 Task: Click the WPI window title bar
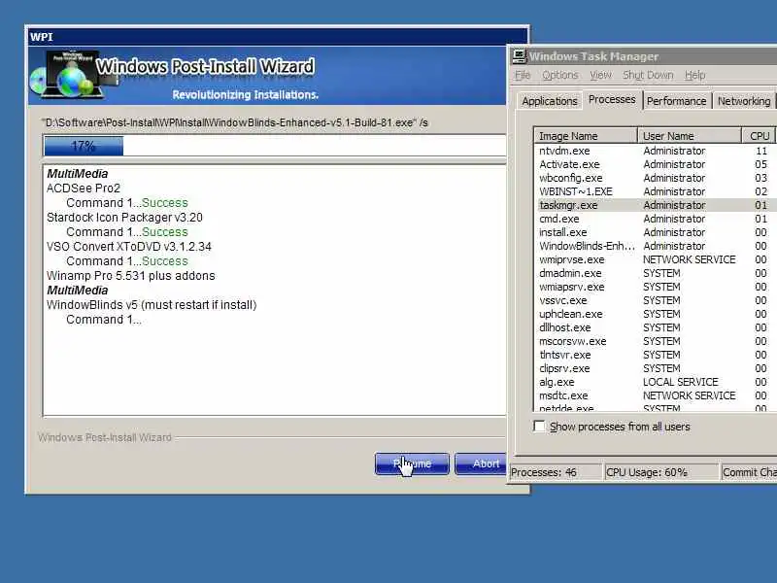[x=278, y=37]
